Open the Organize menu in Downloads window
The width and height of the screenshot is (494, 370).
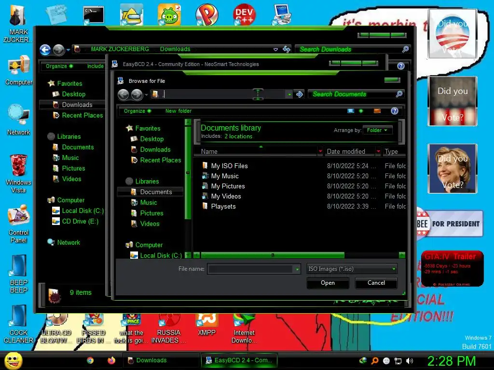(59, 66)
